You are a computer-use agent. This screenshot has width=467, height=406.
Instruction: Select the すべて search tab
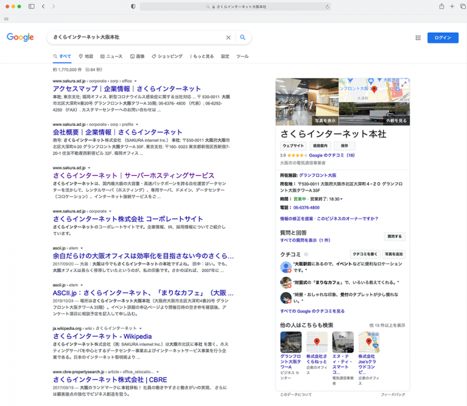pyautogui.click(x=62, y=56)
